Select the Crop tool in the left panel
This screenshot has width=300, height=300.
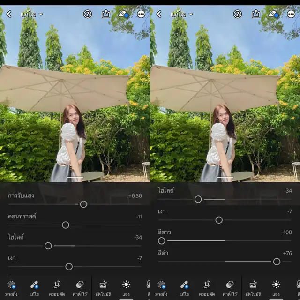click(x=57, y=287)
